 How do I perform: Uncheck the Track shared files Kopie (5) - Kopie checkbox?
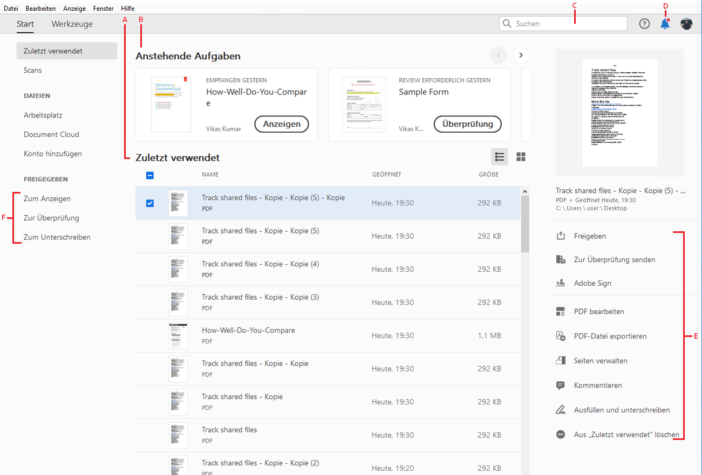[150, 203]
